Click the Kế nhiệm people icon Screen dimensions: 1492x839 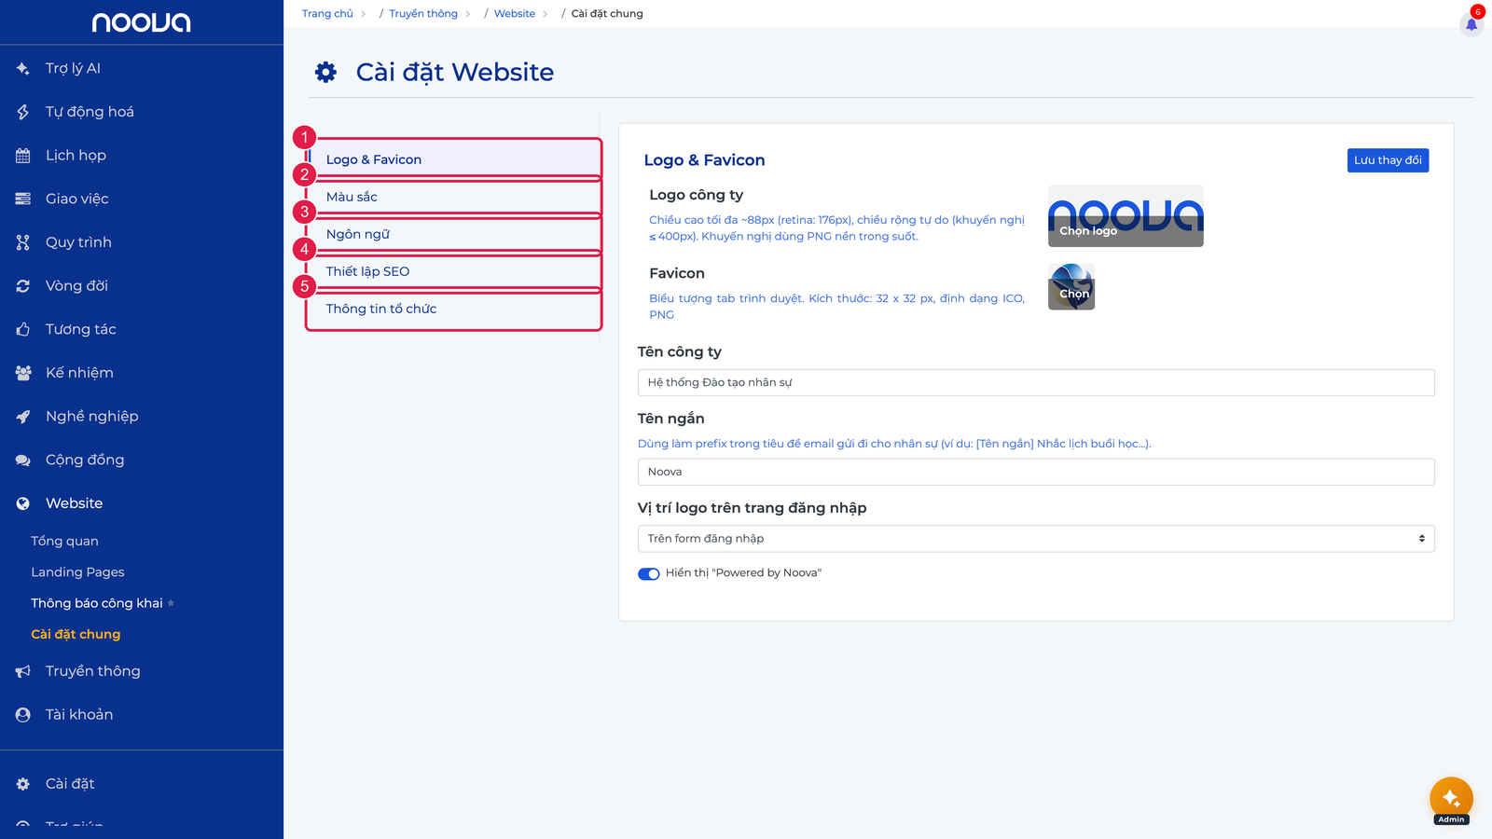[22, 373]
